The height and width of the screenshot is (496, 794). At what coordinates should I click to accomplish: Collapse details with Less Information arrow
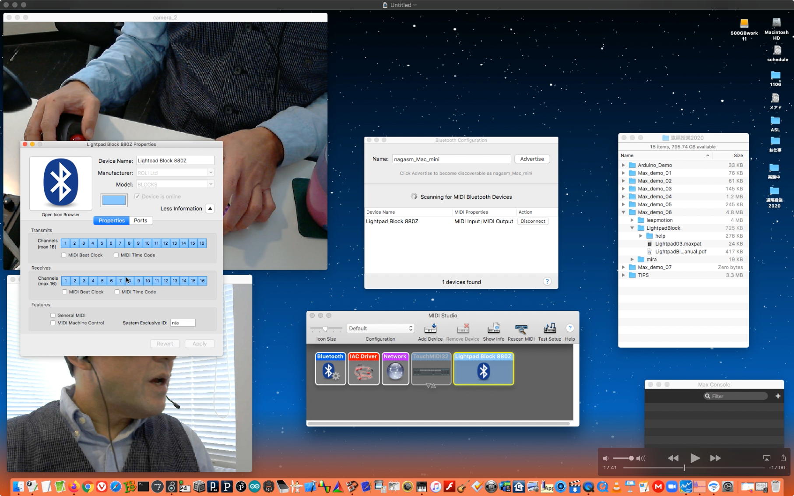click(x=210, y=208)
